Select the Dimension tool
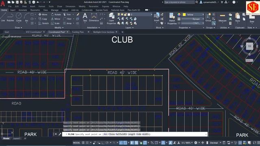The width and height of the screenshot is (260, 146). tap(94, 17)
